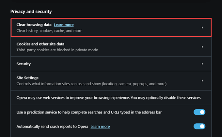
Task: Click 'Opera may use web services' notice text
Action: (109, 98)
